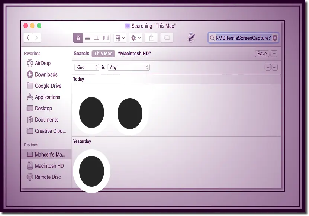The height and width of the screenshot is (216, 309).
Task: Select Mahesh's Mac under Devices
Action: 46,154
